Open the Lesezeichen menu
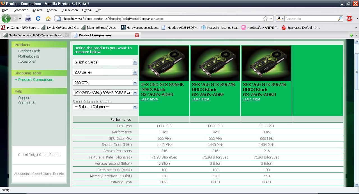 (x=70, y=10)
